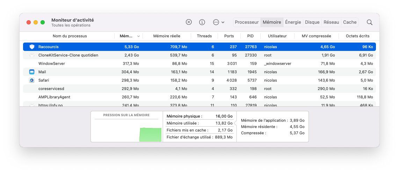
Task: Switch to the Processeur tab
Action: coord(247,22)
